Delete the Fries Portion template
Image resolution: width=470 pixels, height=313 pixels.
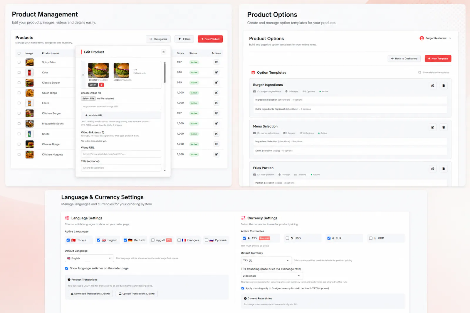click(444, 169)
